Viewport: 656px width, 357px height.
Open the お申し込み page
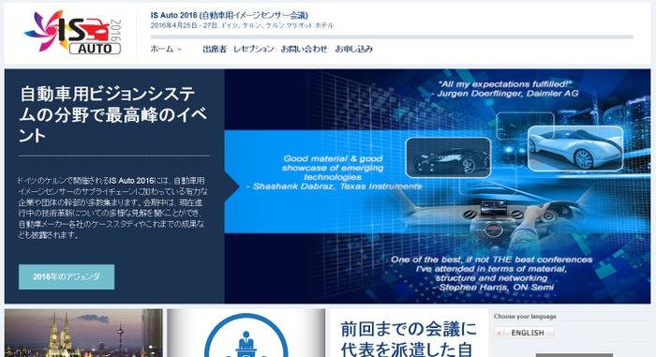[354, 49]
